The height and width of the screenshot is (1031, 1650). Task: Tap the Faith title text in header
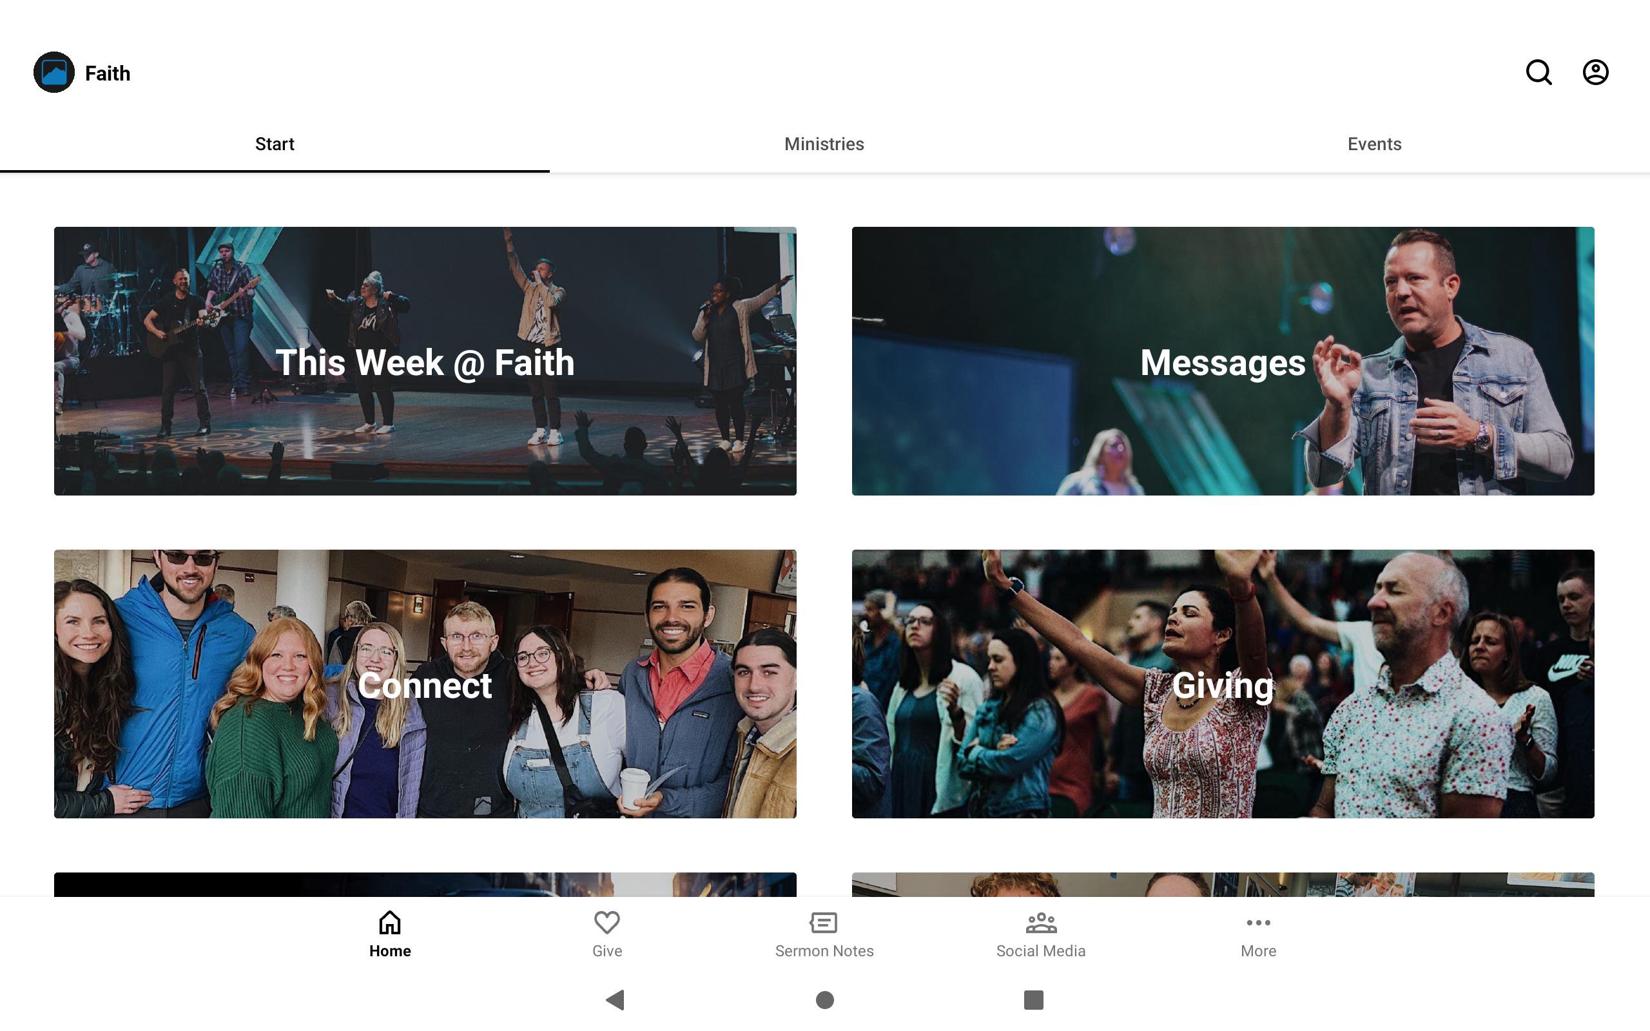click(108, 73)
